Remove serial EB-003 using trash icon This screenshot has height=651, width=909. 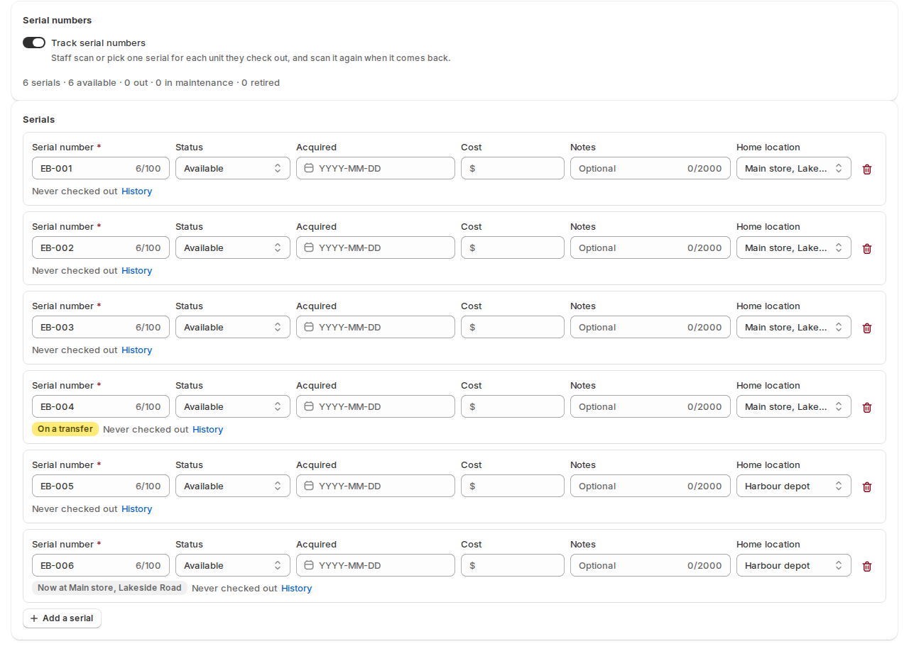[866, 328]
